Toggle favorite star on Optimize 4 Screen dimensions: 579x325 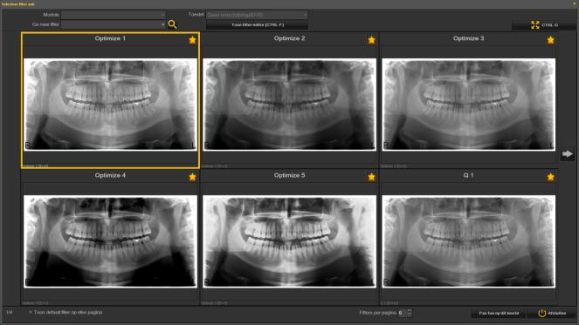(x=192, y=177)
